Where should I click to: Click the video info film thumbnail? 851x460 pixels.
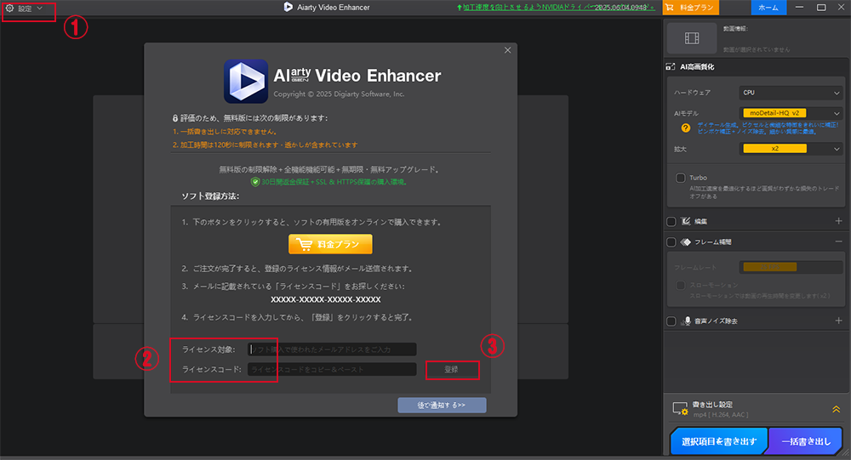[692, 38]
